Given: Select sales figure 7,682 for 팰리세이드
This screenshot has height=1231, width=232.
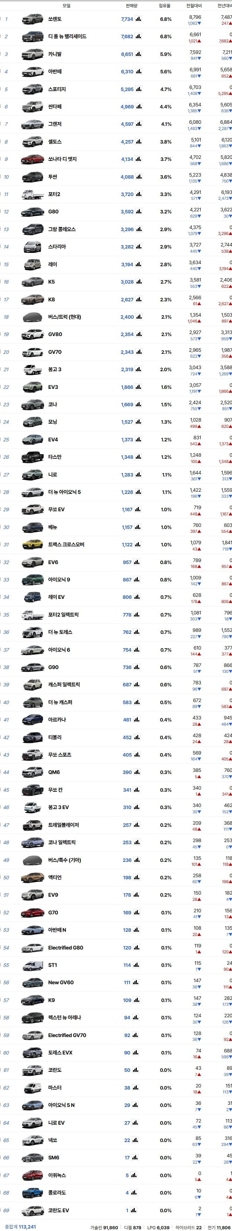Looking at the screenshot, I should pos(127,37).
